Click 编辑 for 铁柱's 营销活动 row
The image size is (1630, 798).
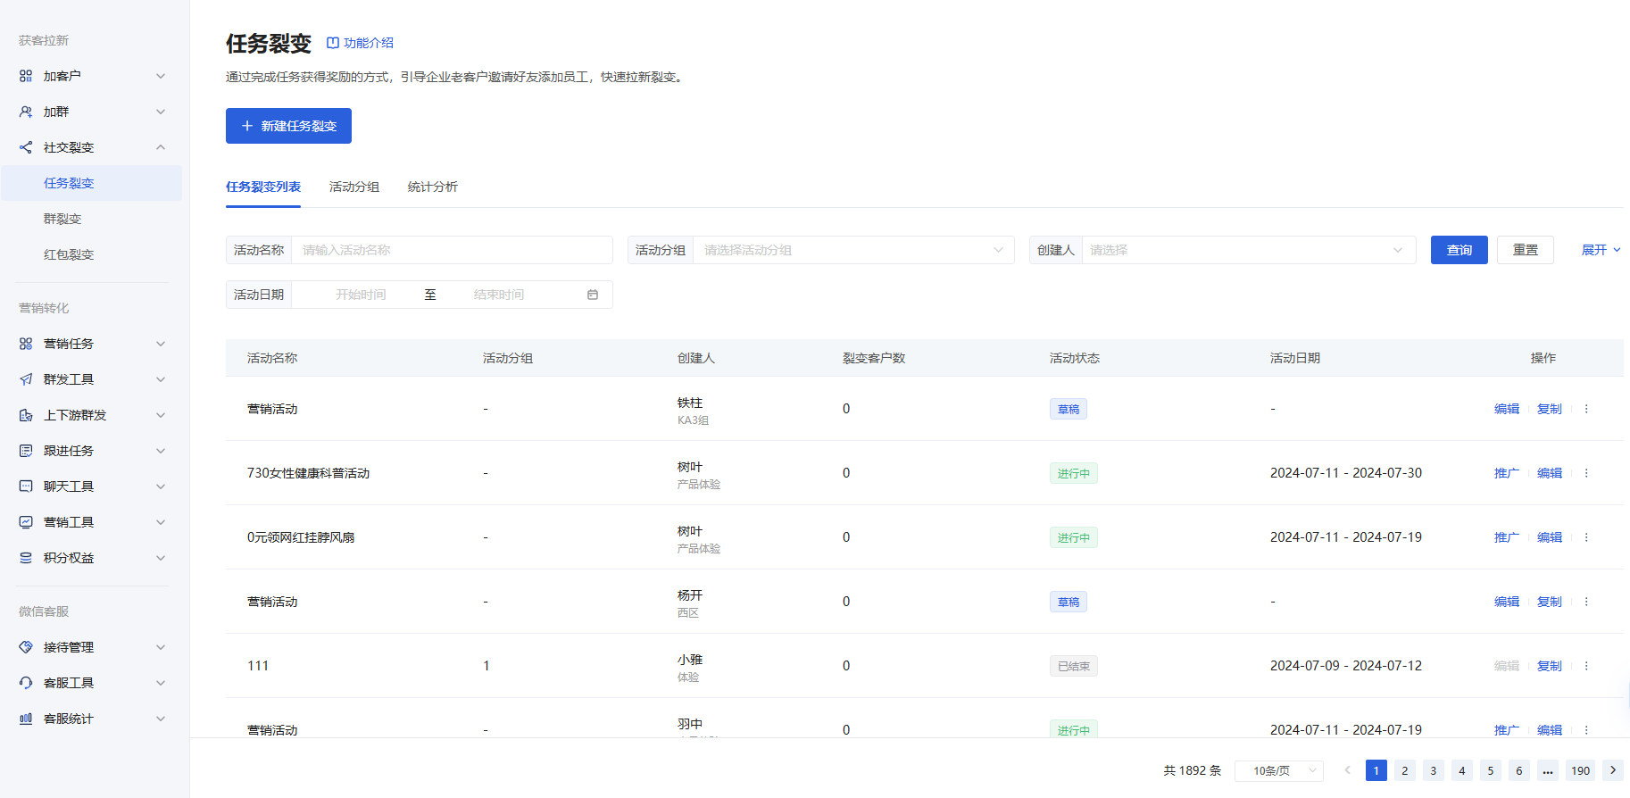(1507, 409)
